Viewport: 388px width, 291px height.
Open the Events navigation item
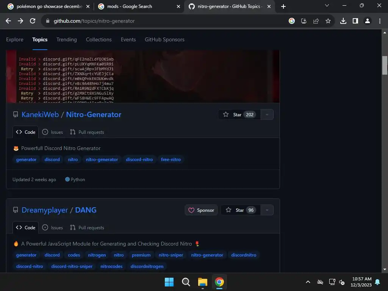click(128, 39)
